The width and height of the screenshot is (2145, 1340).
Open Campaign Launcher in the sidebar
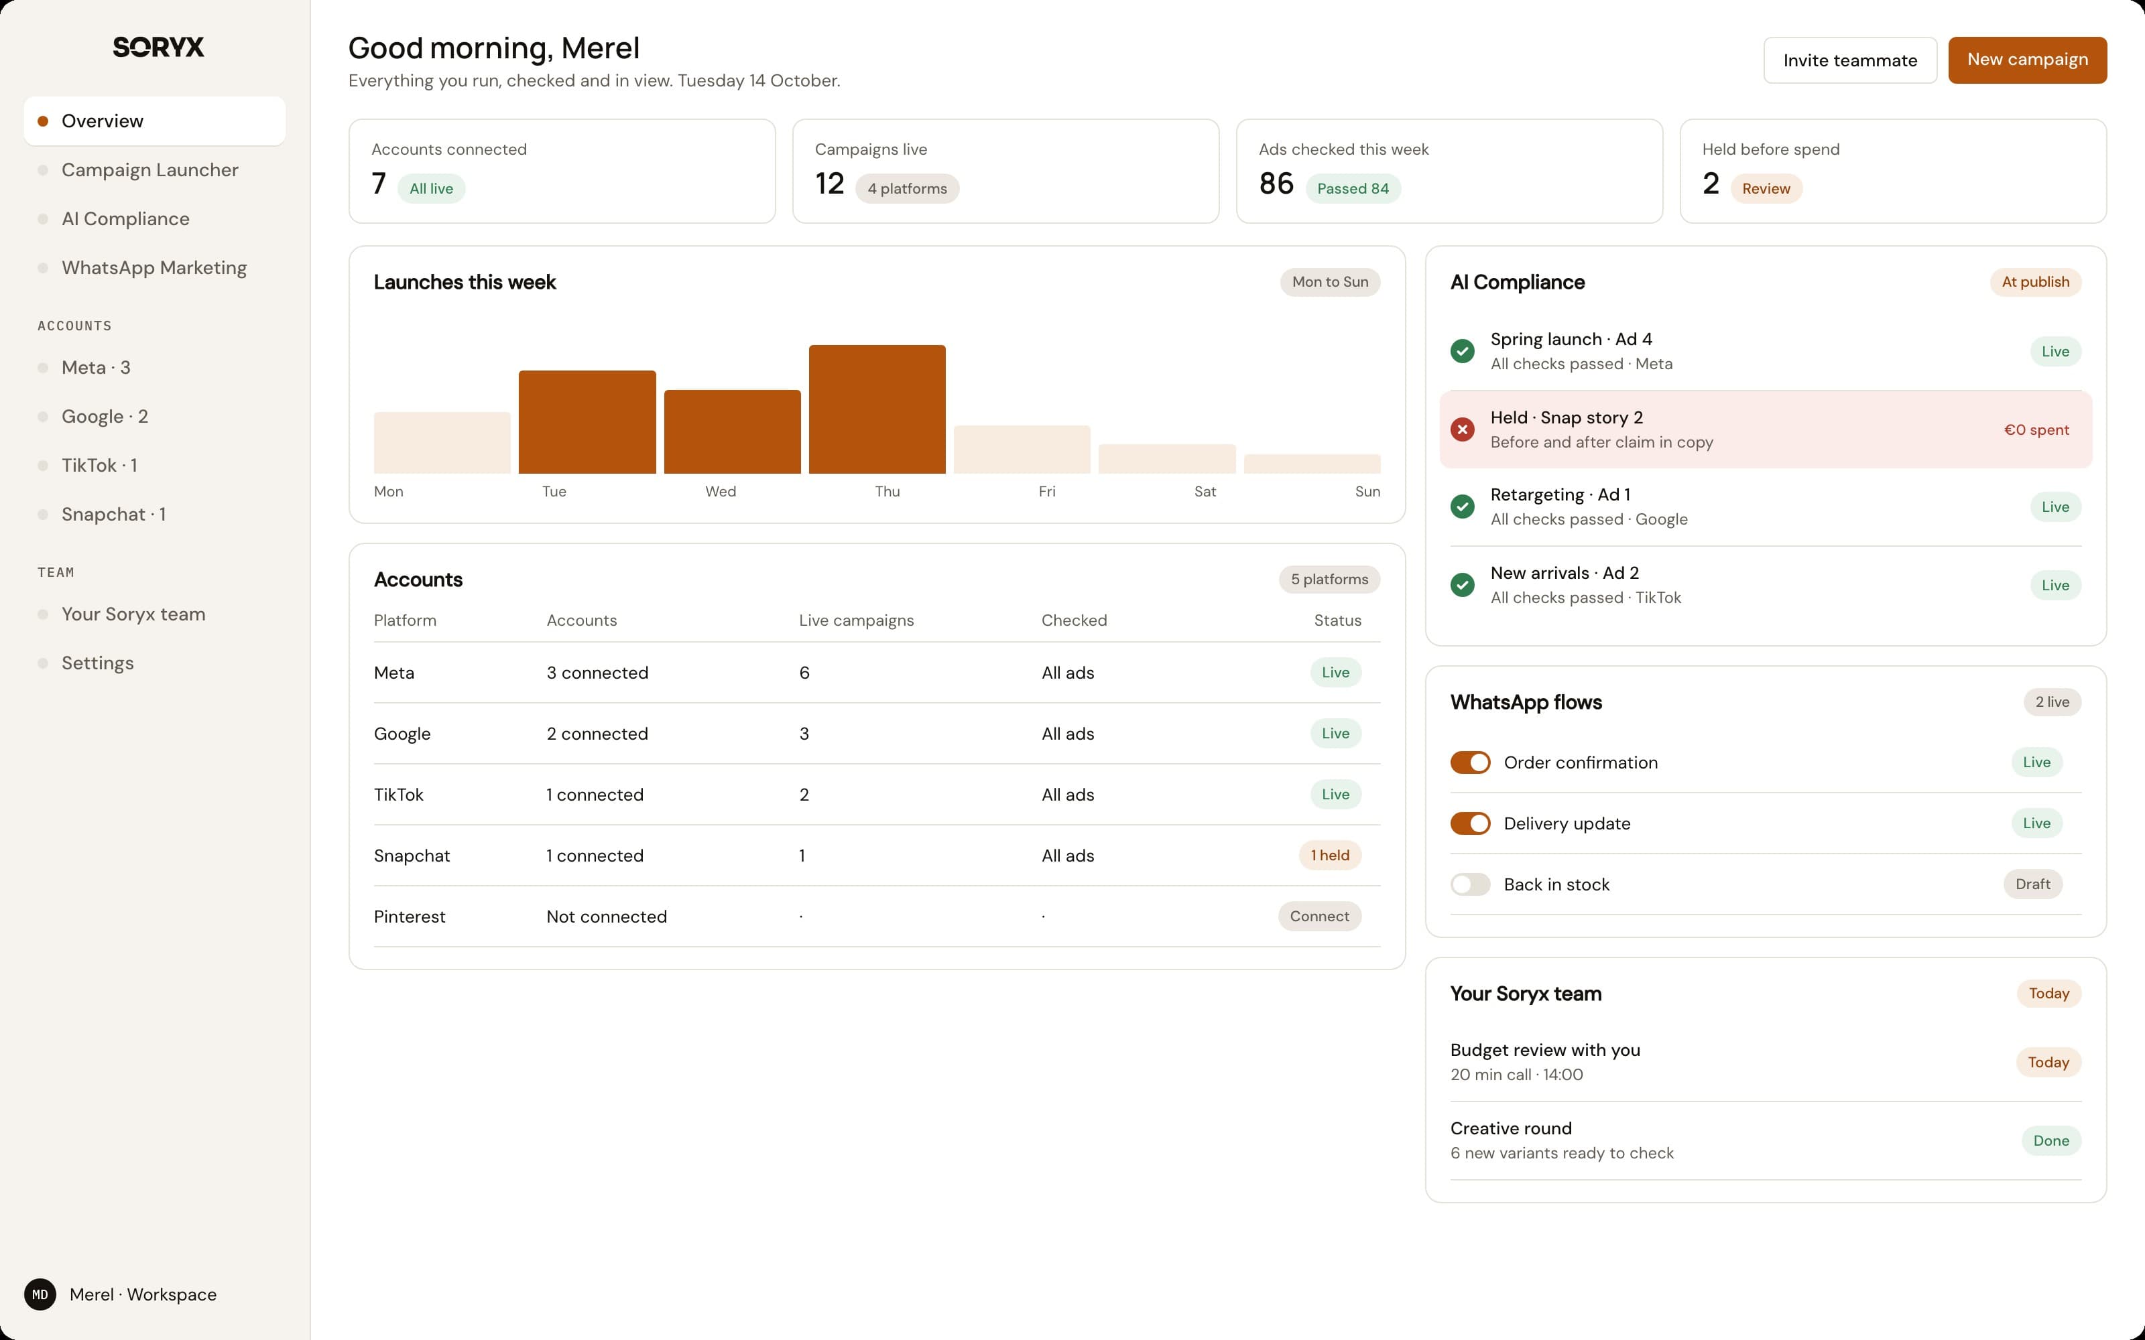click(x=154, y=170)
